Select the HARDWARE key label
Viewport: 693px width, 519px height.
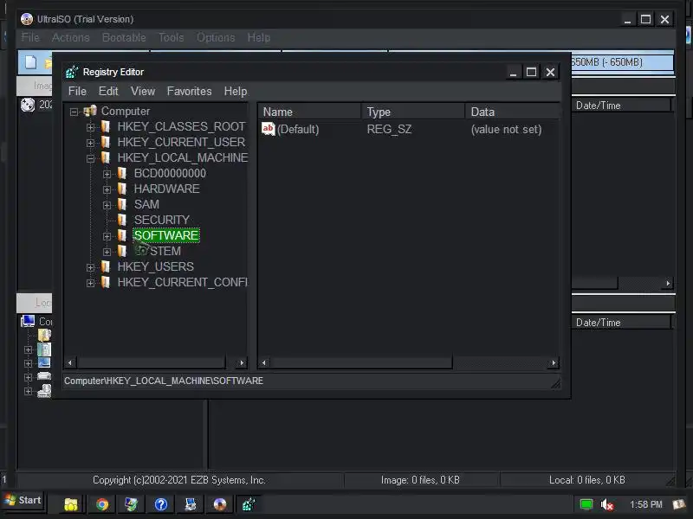[x=166, y=189]
